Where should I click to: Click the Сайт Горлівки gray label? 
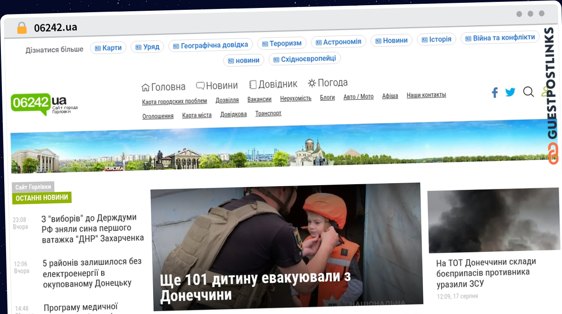click(x=33, y=187)
